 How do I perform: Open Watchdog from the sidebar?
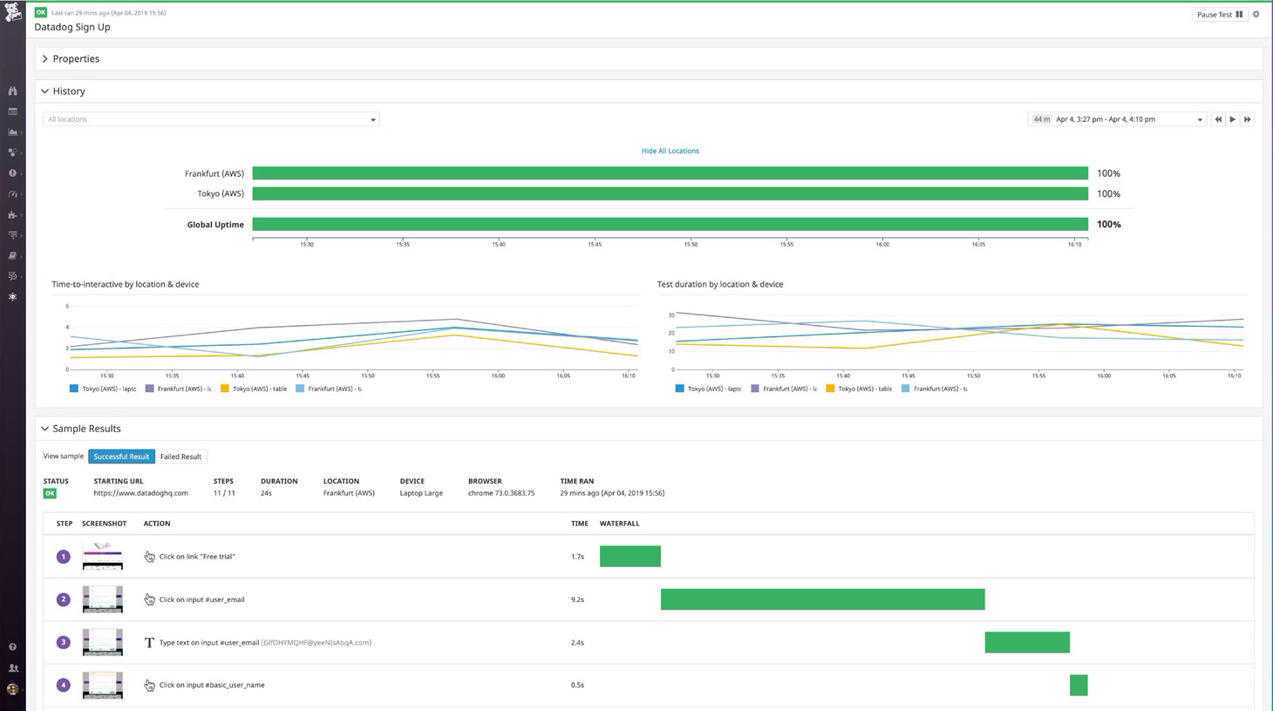coord(12,91)
